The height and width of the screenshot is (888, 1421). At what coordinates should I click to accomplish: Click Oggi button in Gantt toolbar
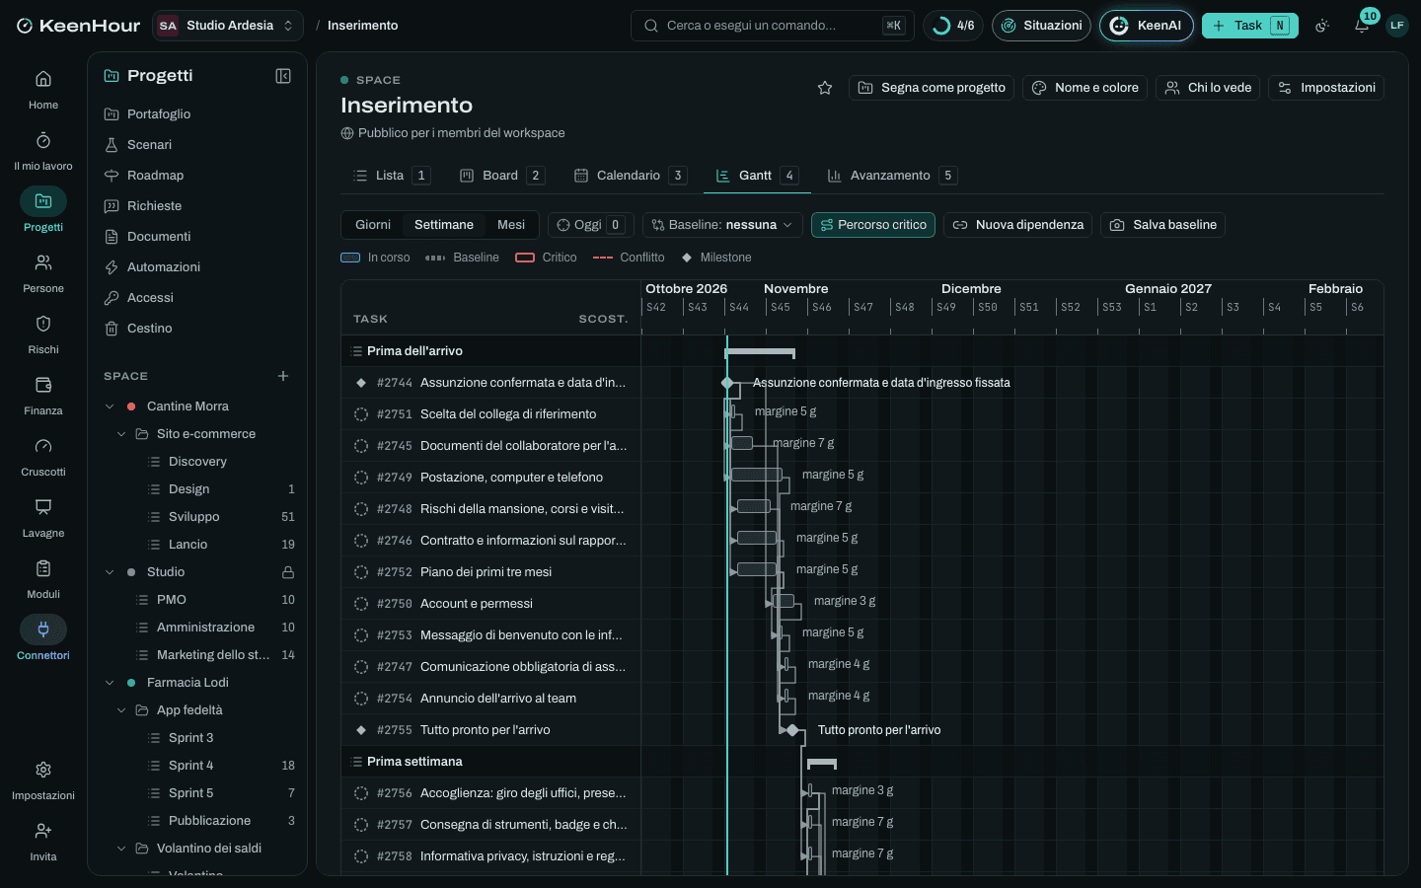(590, 225)
